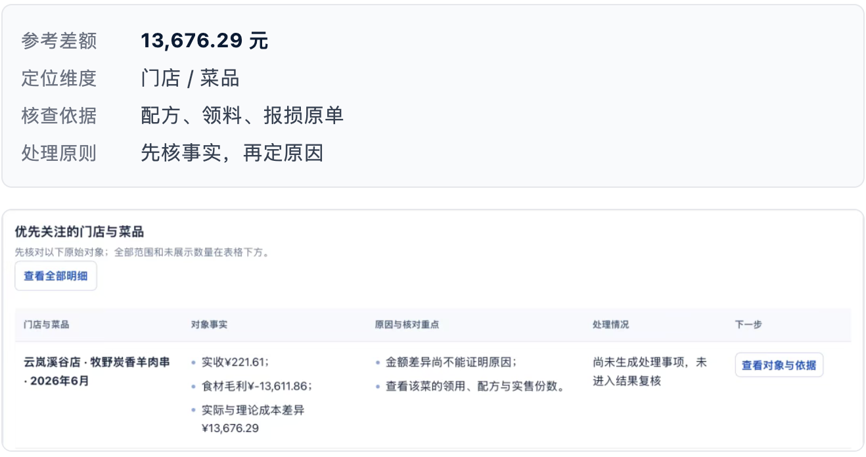The image size is (866, 457).
Task: Open the 查看全部明细 button
Action: pos(56,276)
